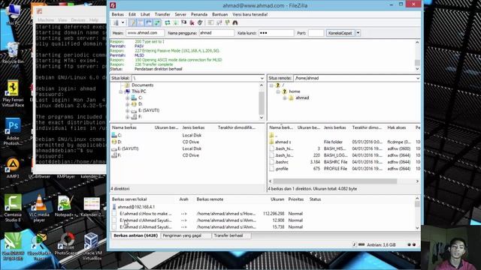Image resolution: width=481 pixels, height=270 pixels.
Task: Open the Berkas menu
Action: (x=117, y=14)
